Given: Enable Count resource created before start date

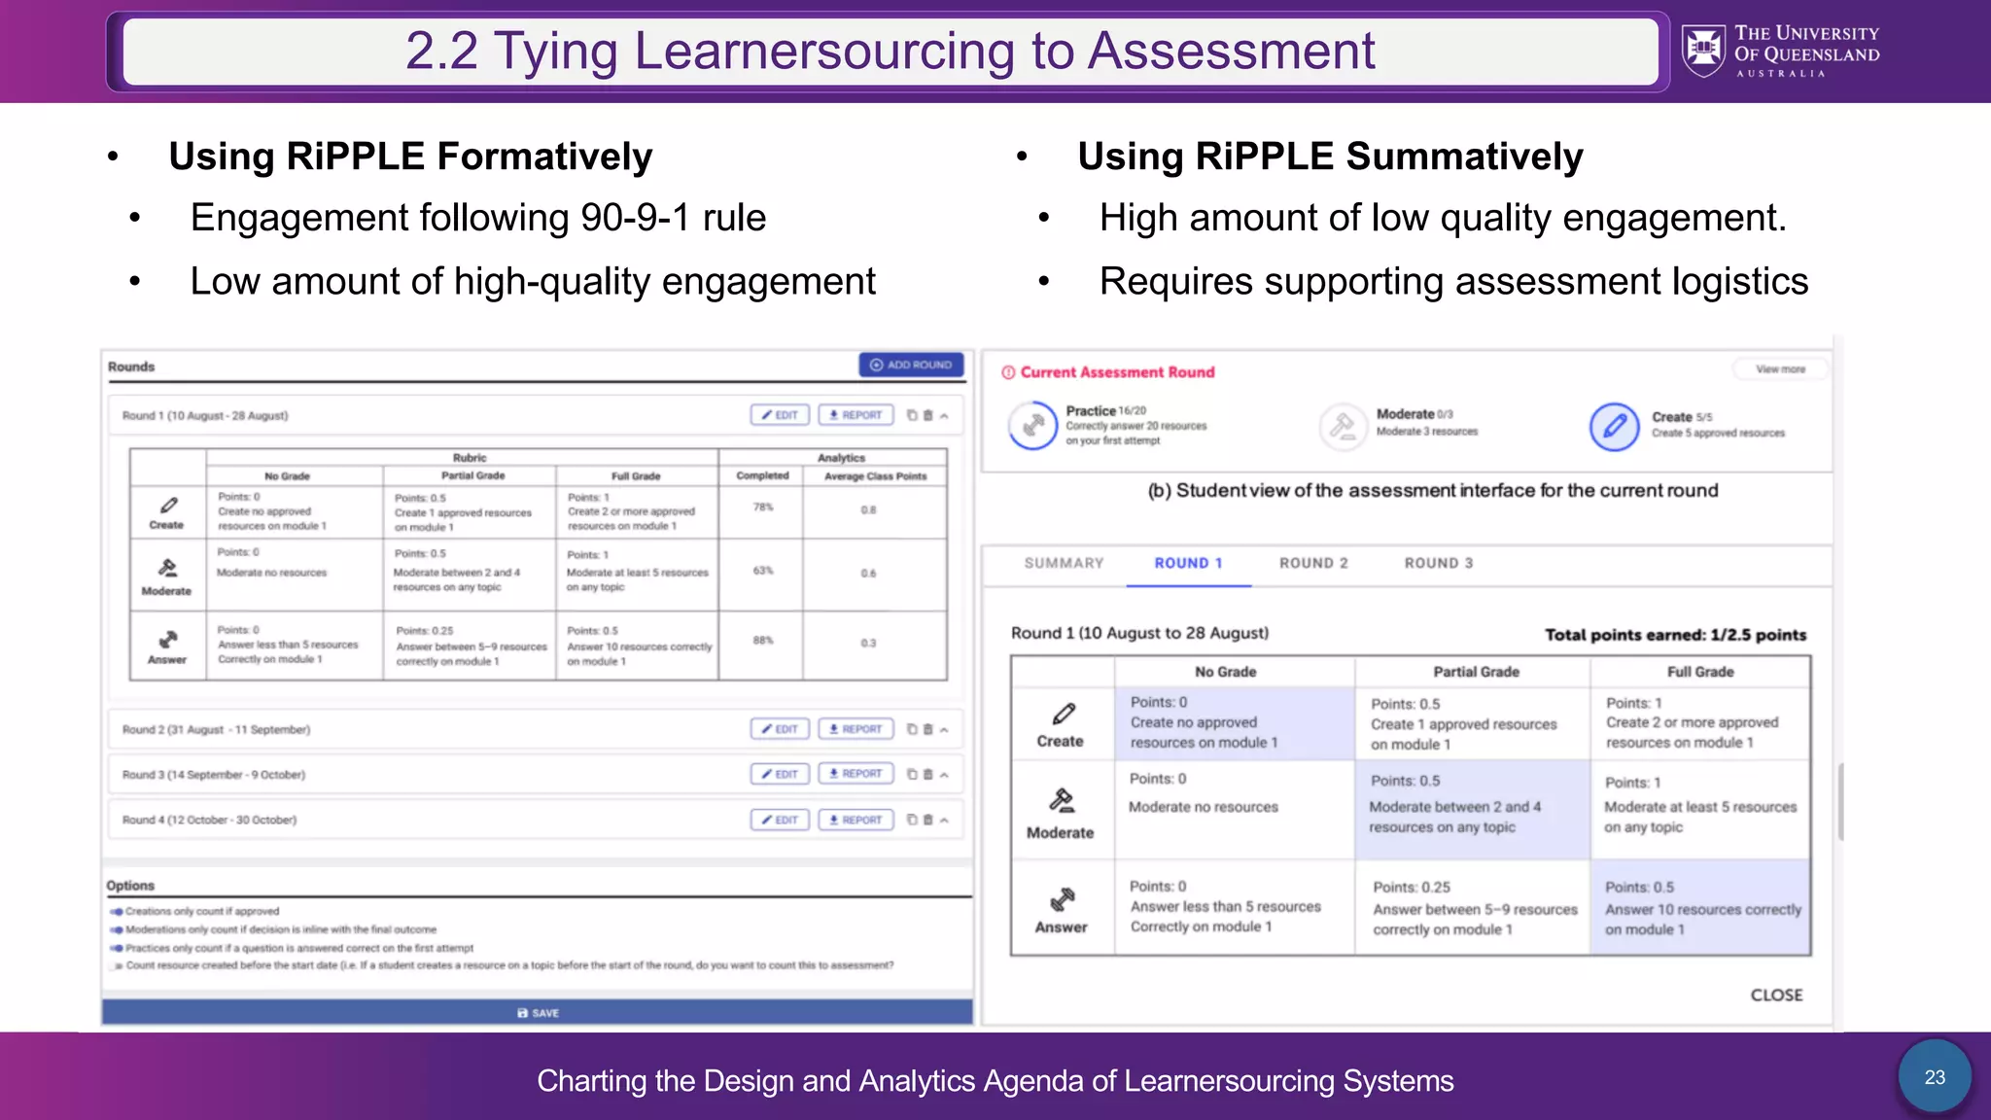Looking at the screenshot, I should tap(117, 966).
